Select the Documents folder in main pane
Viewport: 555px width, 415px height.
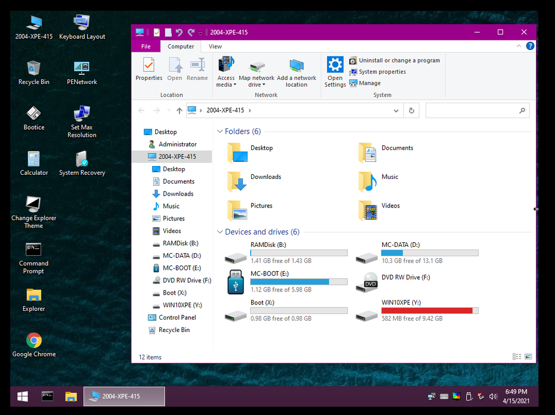(x=386, y=153)
